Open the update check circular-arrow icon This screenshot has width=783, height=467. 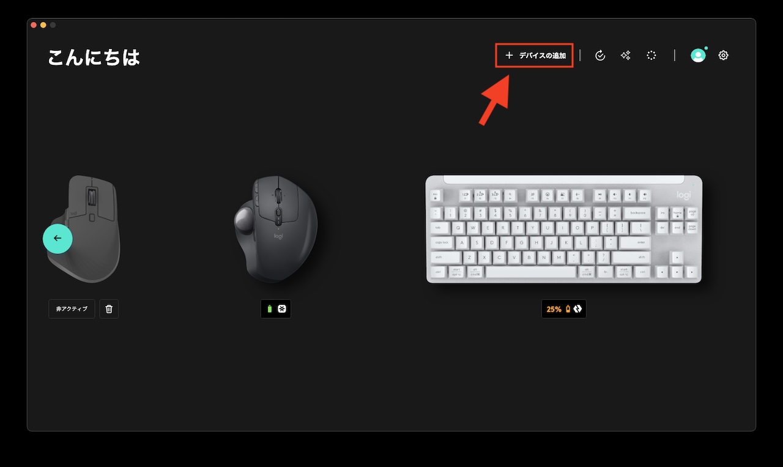[x=600, y=56]
